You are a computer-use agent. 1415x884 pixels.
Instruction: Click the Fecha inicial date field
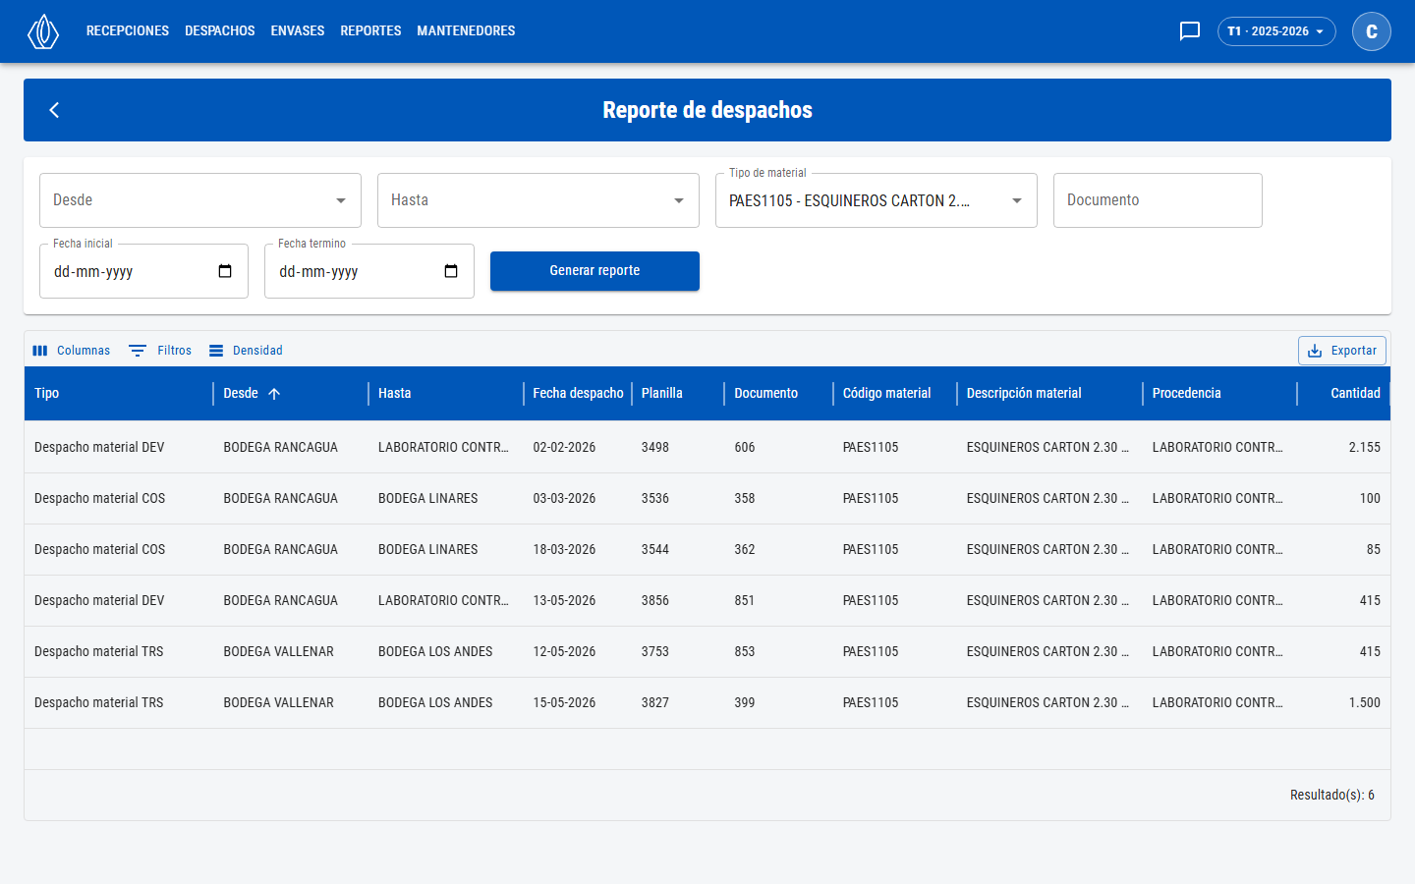coord(143,271)
